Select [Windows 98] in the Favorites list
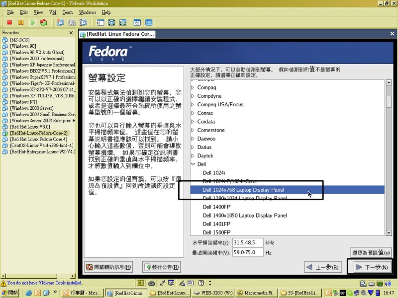Viewport: 398px width, 298px height. pyautogui.click(x=23, y=46)
